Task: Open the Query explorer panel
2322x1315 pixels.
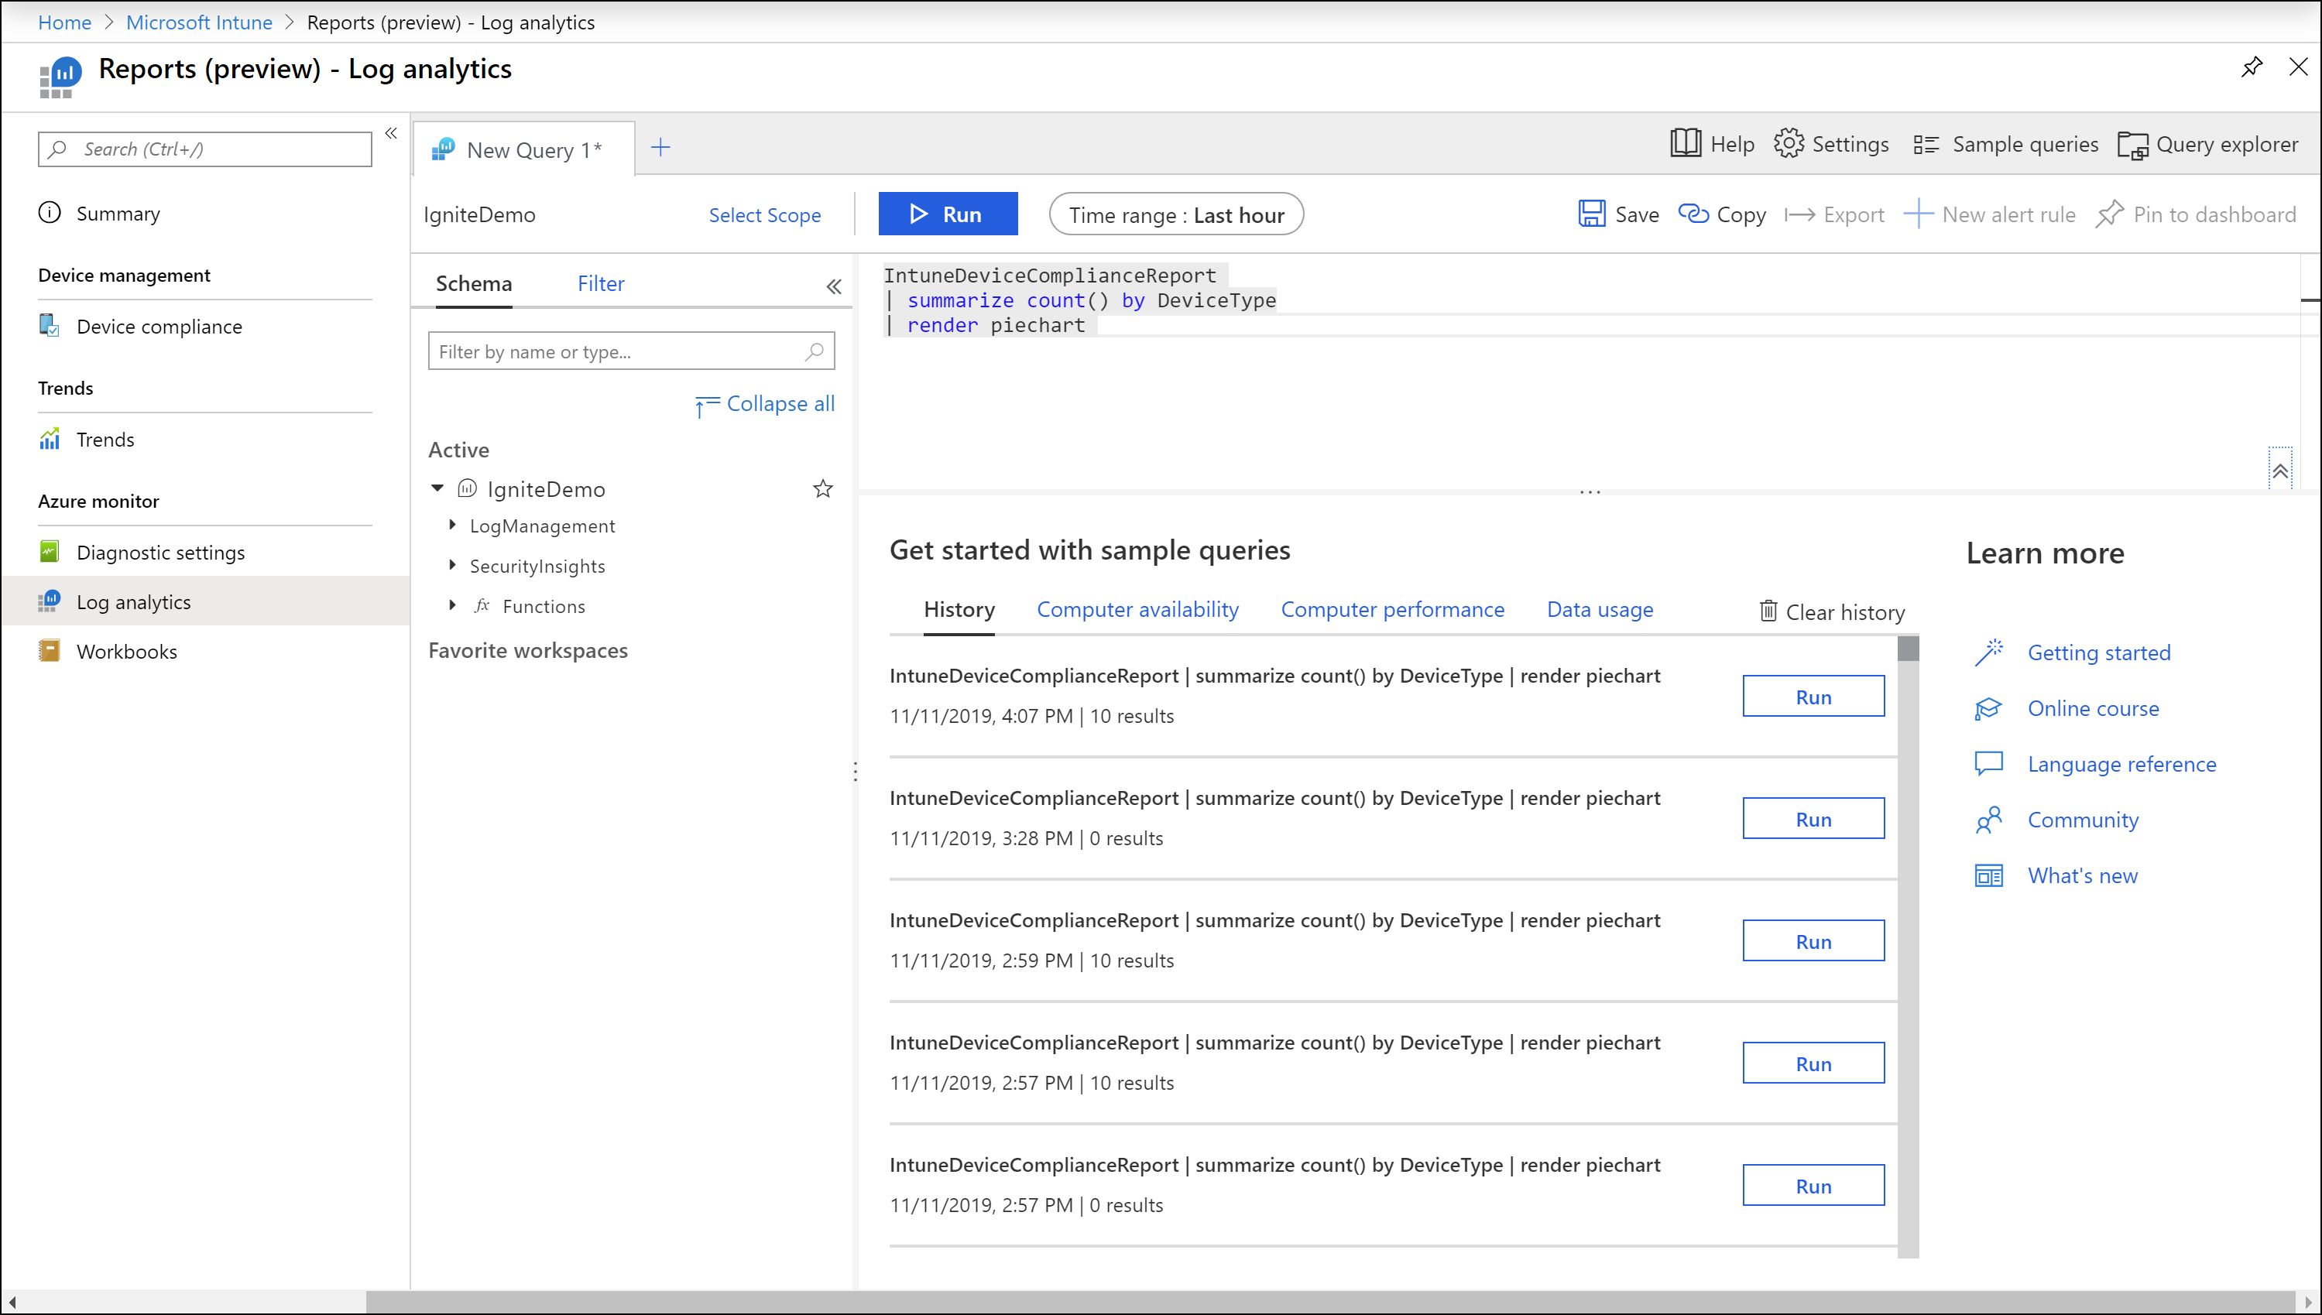Action: (2206, 145)
